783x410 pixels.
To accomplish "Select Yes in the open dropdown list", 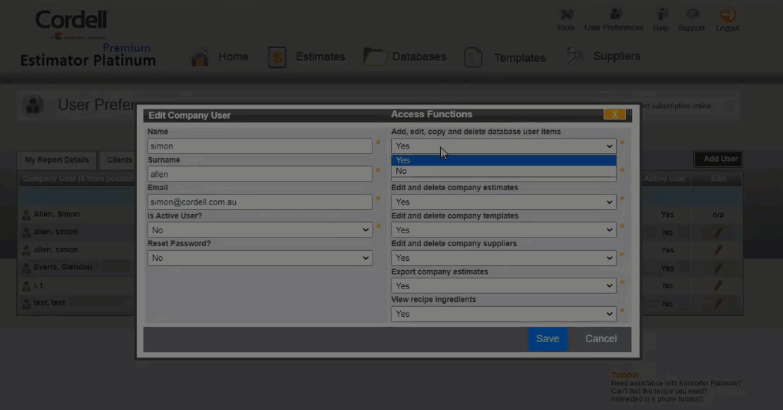I will 504,160.
